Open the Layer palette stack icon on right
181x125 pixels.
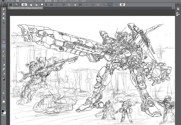pyautogui.click(x=178, y=9)
